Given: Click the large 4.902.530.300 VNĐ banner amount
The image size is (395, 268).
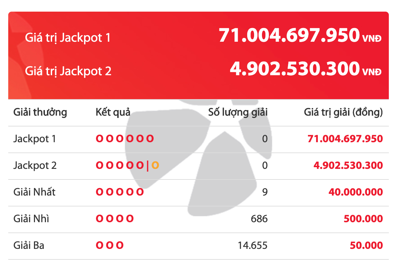Looking at the screenshot, I should point(305,69).
